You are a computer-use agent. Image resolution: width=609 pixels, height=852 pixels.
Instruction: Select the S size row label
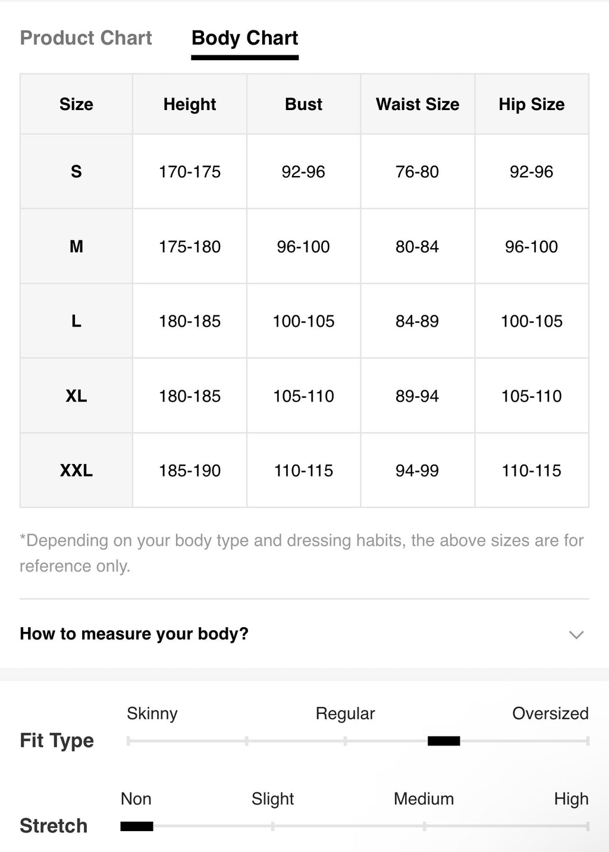pyautogui.click(x=76, y=171)
